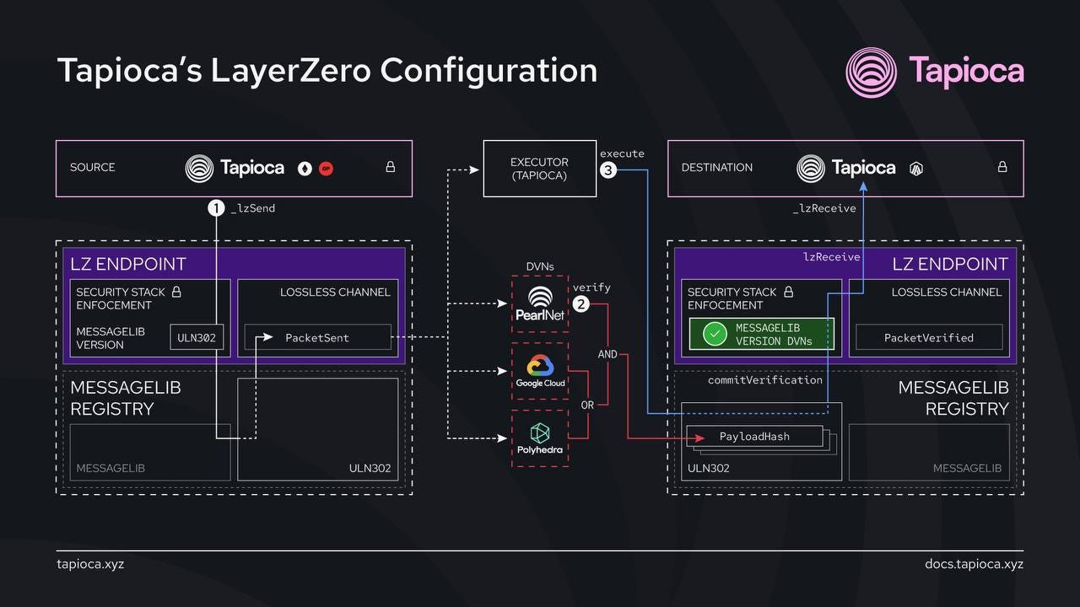Click the numbered circle 2 labeled verify
This screenshot has width=1080, height=607.
tap(580, 304)
